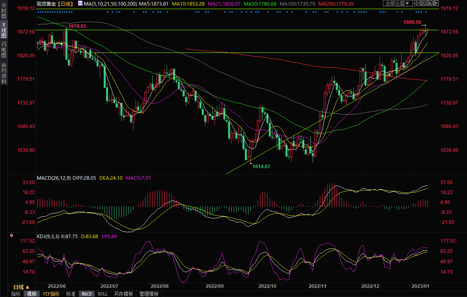Open the 指标 bottom tab
Viewport: 467px width, 297px height.
16,294
